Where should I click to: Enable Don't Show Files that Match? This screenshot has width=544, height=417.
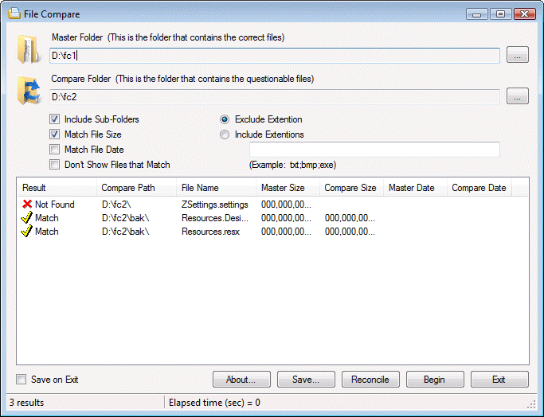[54, 164]
